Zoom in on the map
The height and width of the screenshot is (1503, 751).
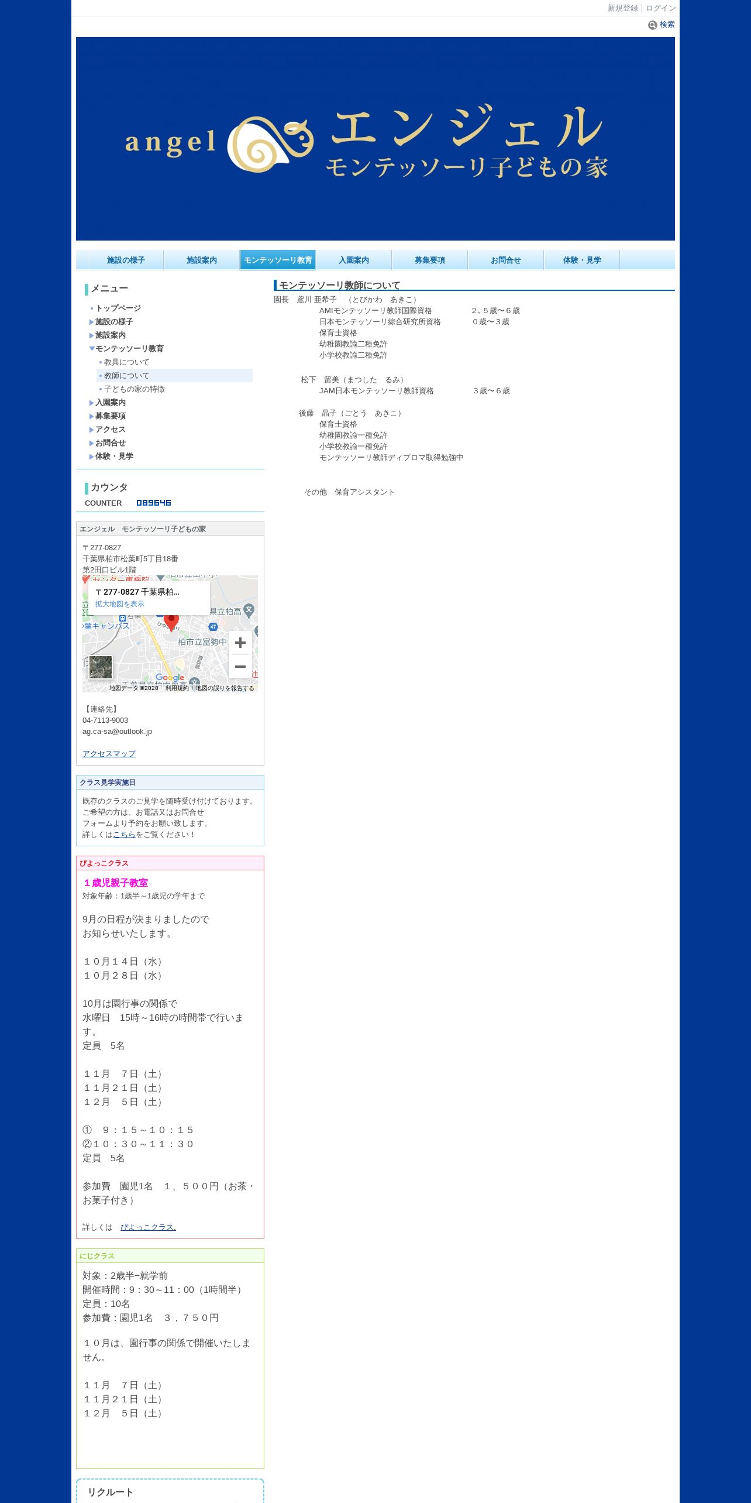240,643
